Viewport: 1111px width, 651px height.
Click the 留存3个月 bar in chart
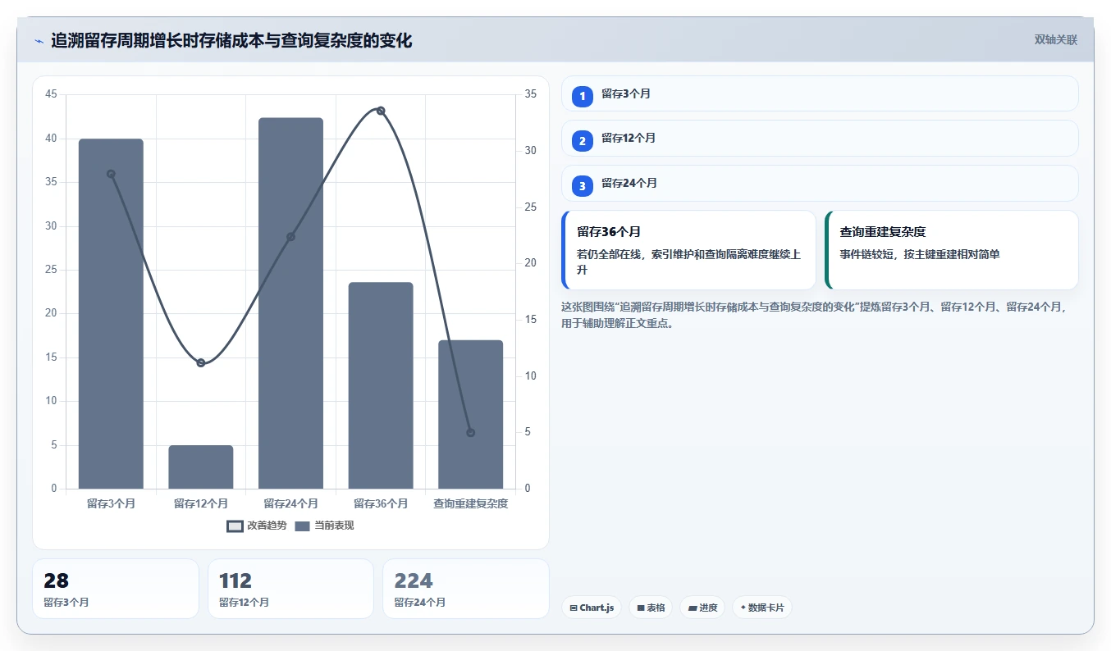tap(111, 314)
